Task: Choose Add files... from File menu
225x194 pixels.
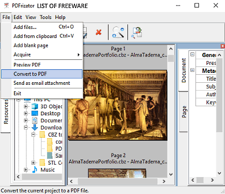Action: 42,27
